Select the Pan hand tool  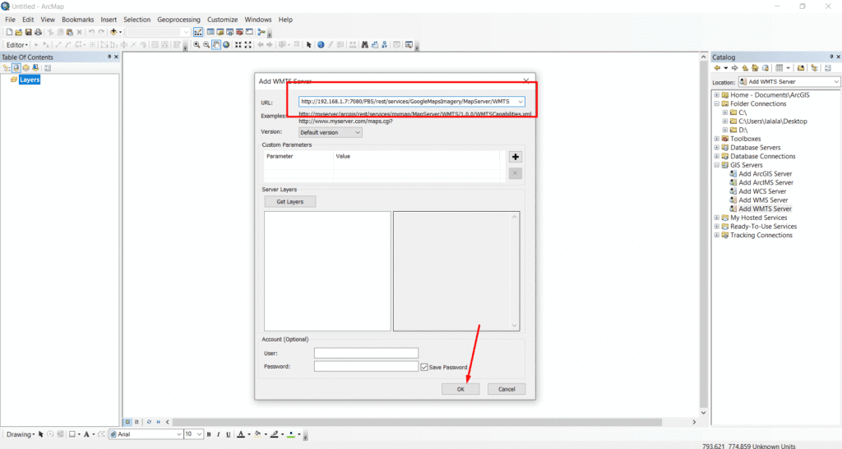[x=216, y=45]
